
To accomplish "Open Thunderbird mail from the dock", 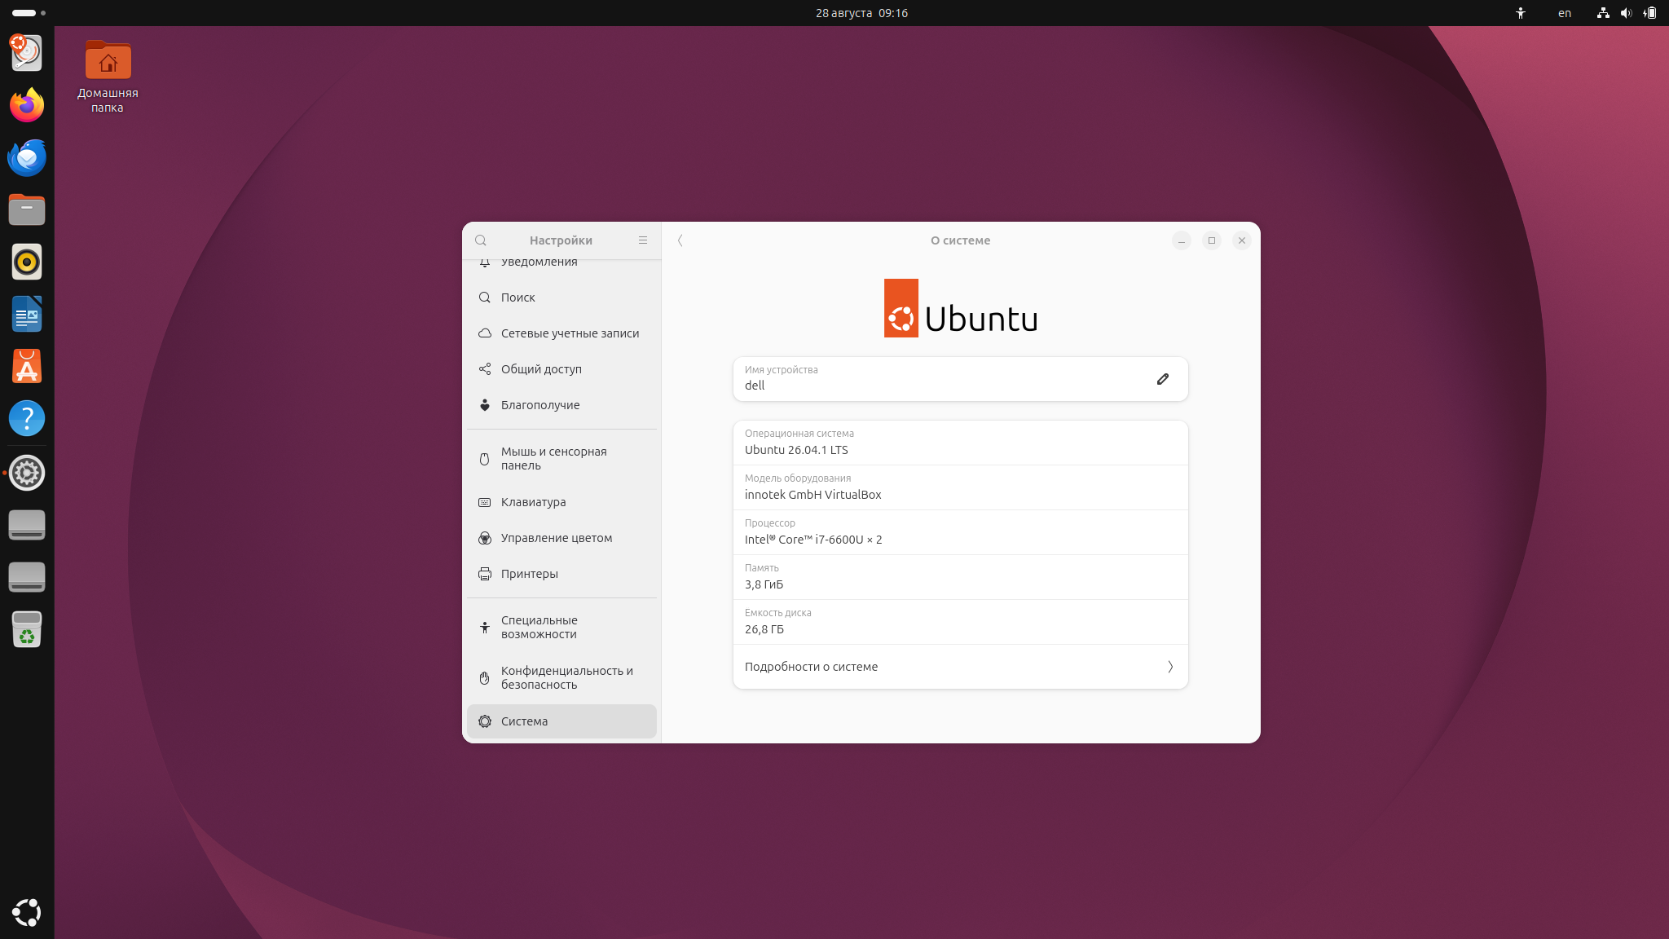I will [x=27, y=157].
